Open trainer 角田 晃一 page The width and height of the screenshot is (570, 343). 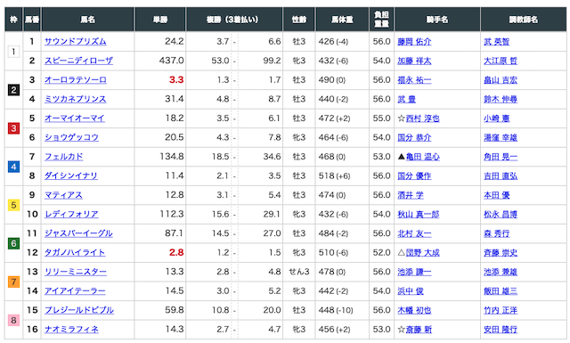[501, 157]
